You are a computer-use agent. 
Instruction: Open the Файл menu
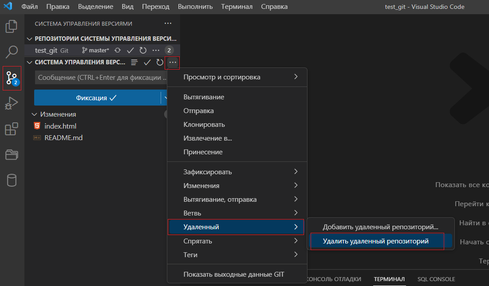pos(30,7)
